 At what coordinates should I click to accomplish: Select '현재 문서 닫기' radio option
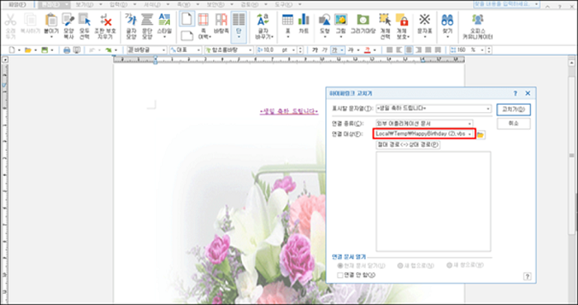(340, 265)
